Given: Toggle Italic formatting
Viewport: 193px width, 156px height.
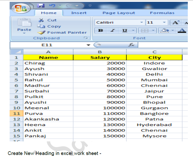Looking at the screenshot, I should pos(112,30).
